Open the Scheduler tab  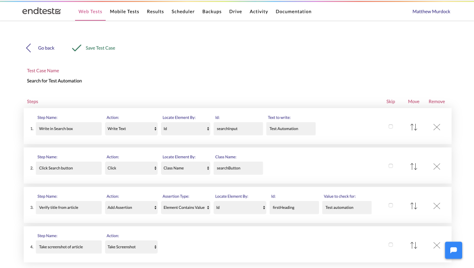[183, 11]
